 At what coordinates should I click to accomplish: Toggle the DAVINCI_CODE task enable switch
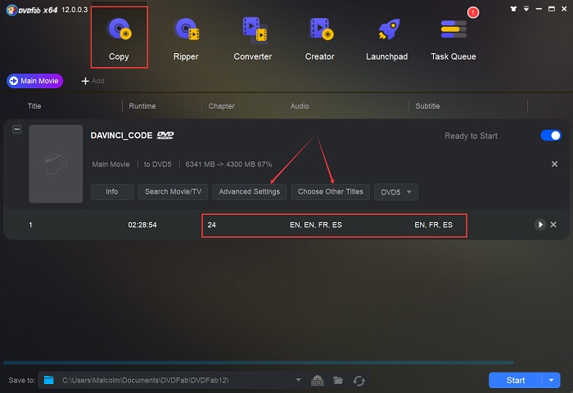(x=551, y=136)
